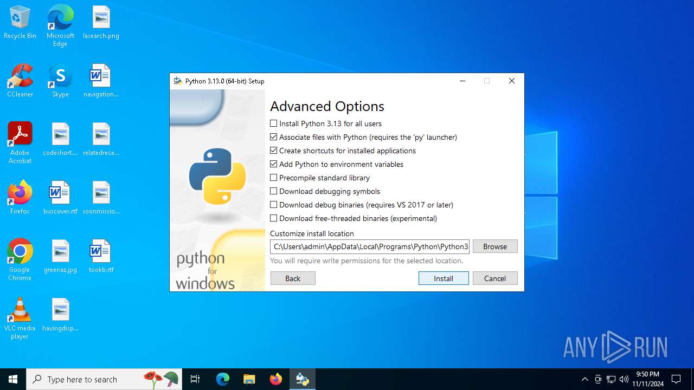This screenshot has height=390, width=694.
Task: Select the codeshort image file icon
Action: point(60,140)
